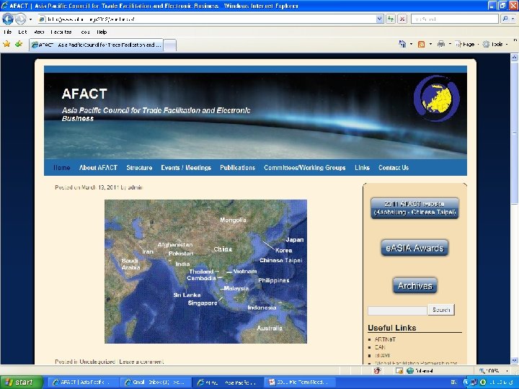Click the browser Back arrow button
The height and width of the screenshot is (389, 519).
coord(8,19)
